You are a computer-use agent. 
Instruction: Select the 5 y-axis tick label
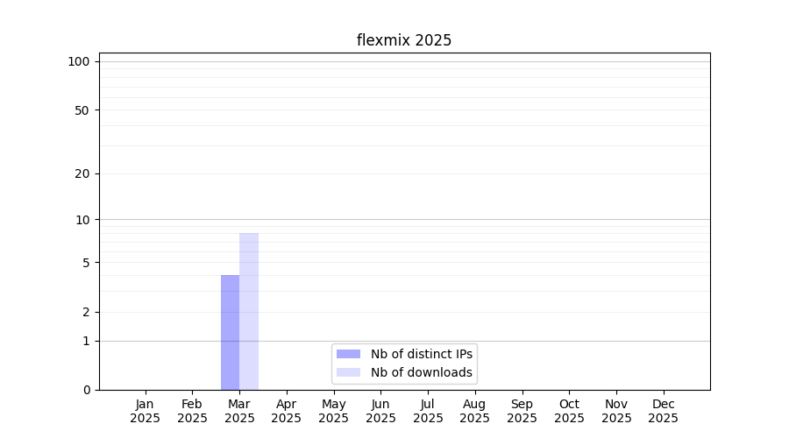click(86, 263)
